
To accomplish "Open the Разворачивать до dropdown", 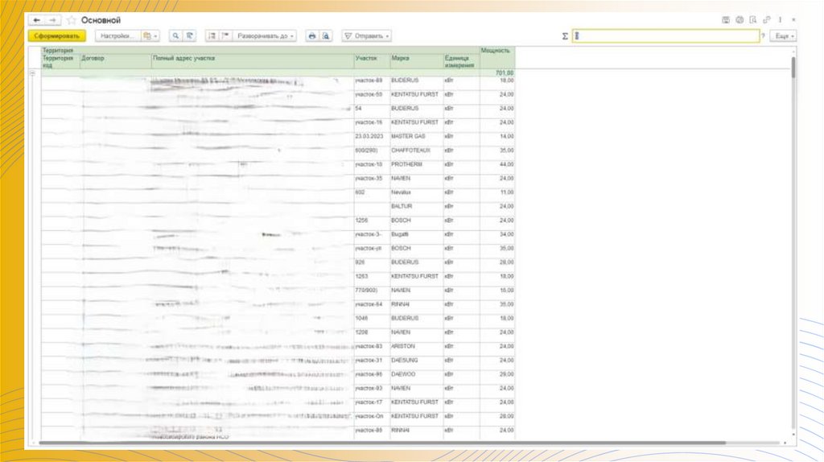I will click(x=265, y=35).
